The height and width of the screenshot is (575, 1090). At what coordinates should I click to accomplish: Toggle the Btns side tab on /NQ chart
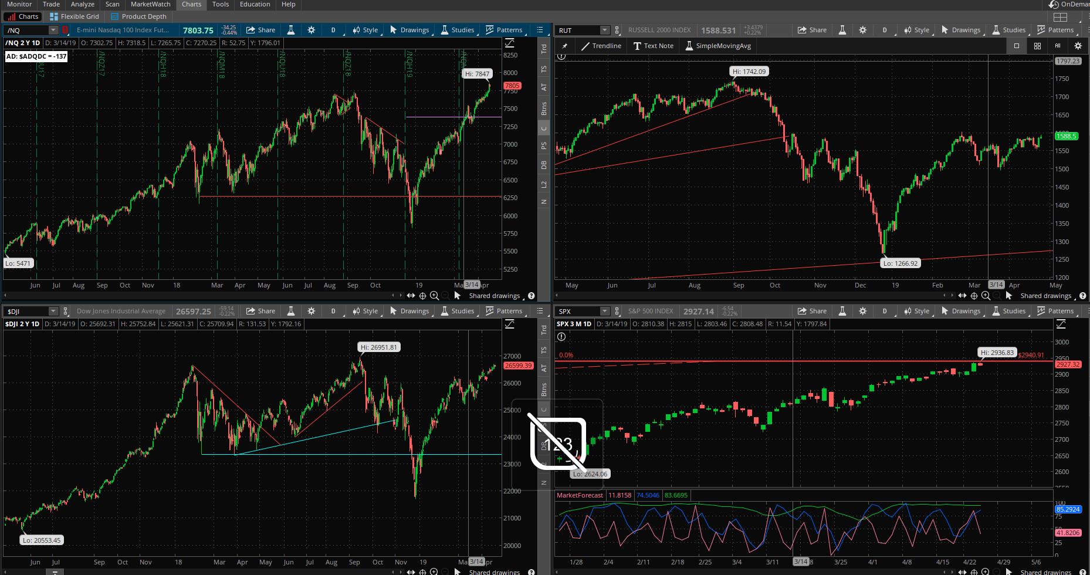tap(544, 109)
